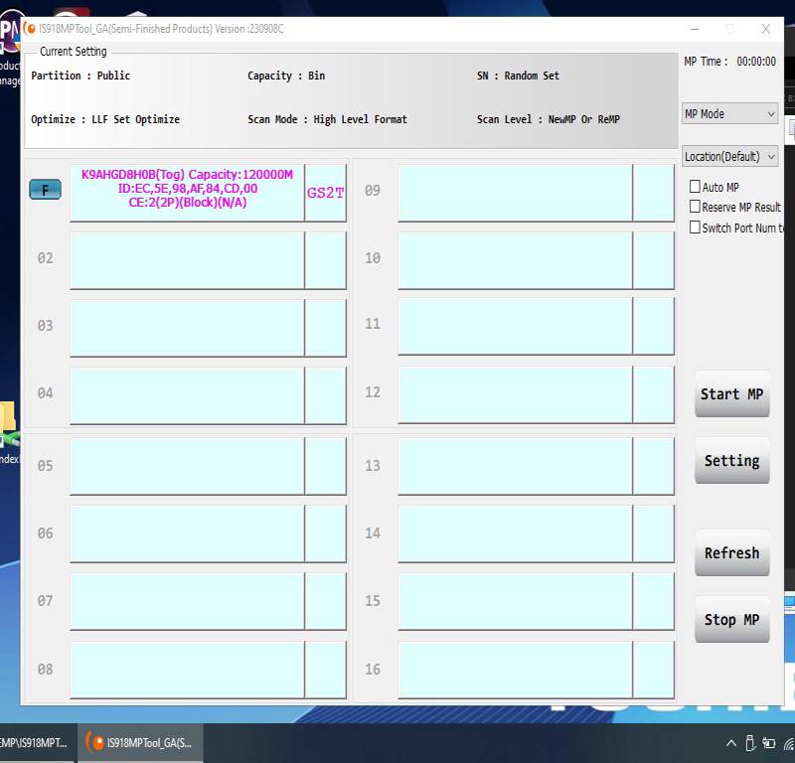Open the Setting button
This screenshot has height=763, width=795.
coord(731,461)
